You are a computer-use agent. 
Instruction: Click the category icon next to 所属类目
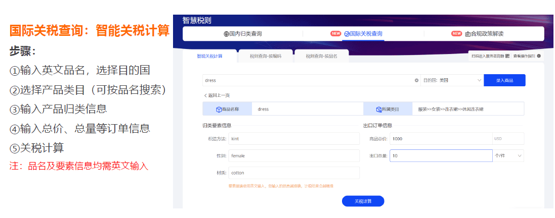[x=378, y=109]
